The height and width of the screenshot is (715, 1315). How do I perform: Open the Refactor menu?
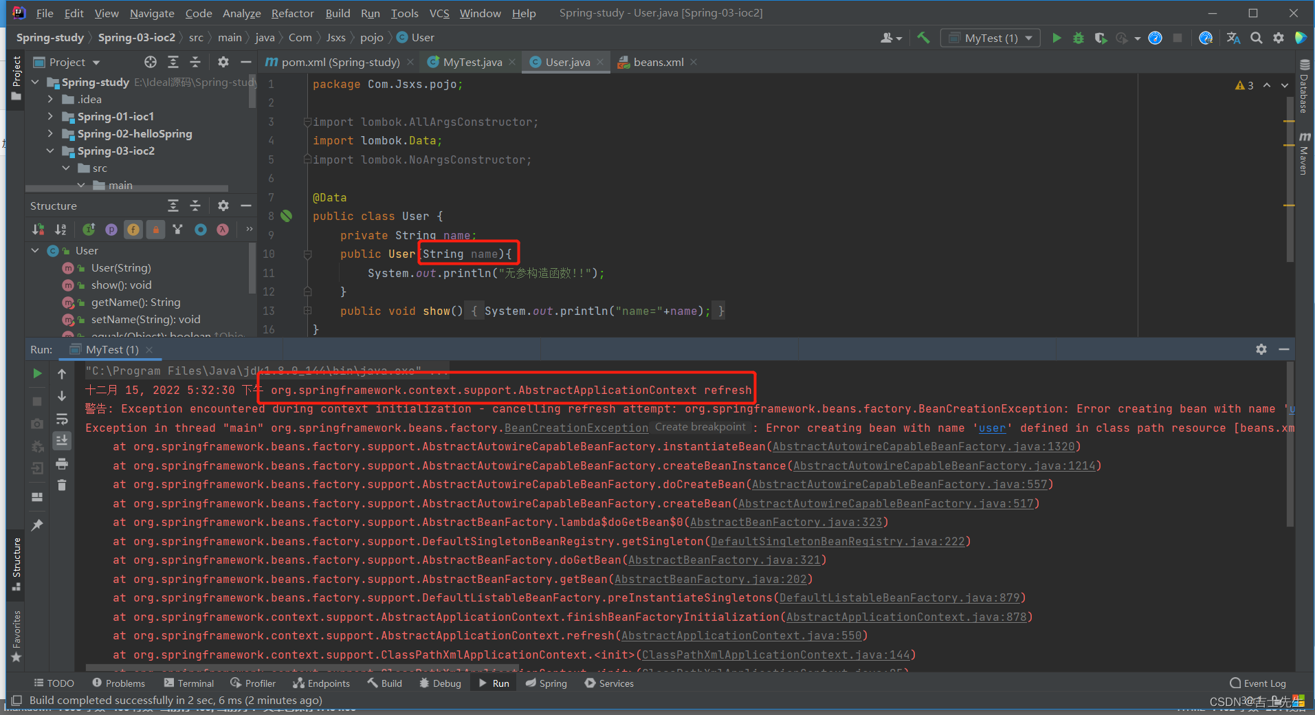click(292, 13)
